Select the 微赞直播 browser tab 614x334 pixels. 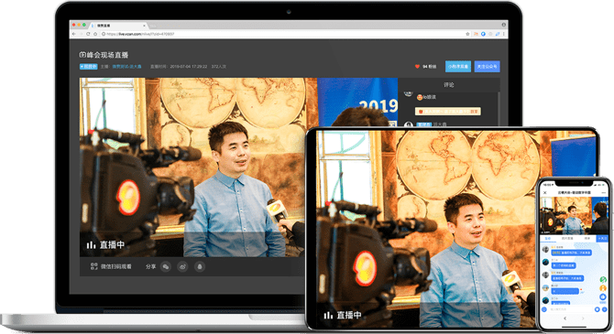tap(117, 26)
